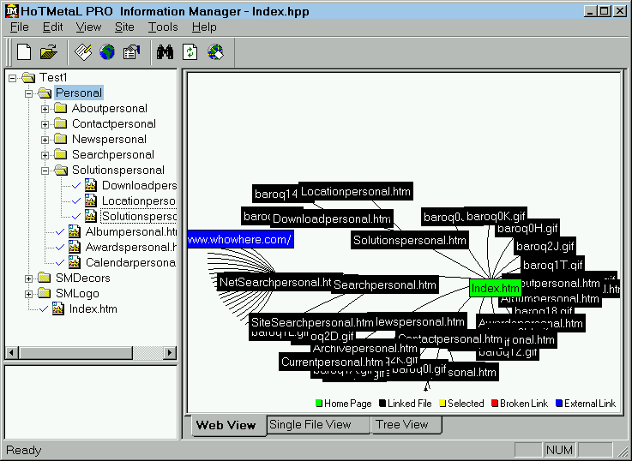Image resolution: width=632 pixels, height=461 pixels.
Task: Click the globe browser preview icon
Action: tap(107, 52)
